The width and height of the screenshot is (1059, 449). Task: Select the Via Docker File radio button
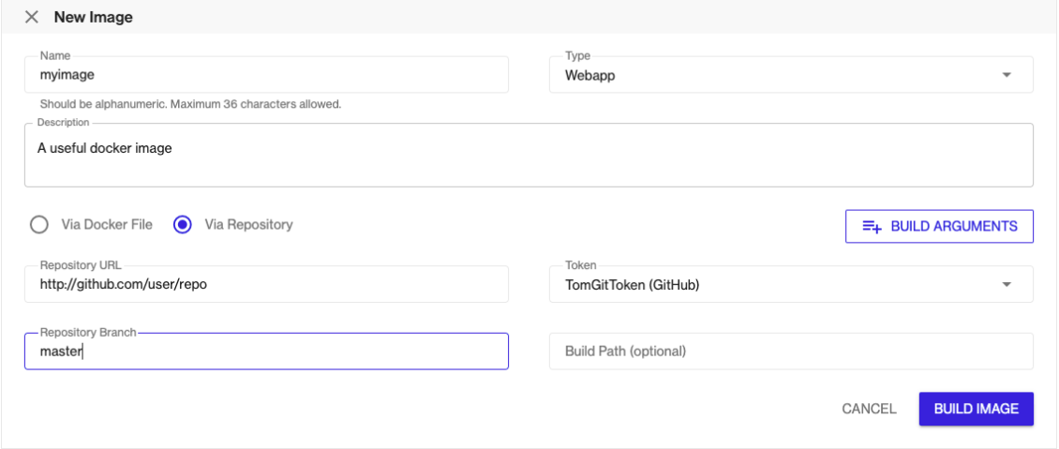pos(39,225)
